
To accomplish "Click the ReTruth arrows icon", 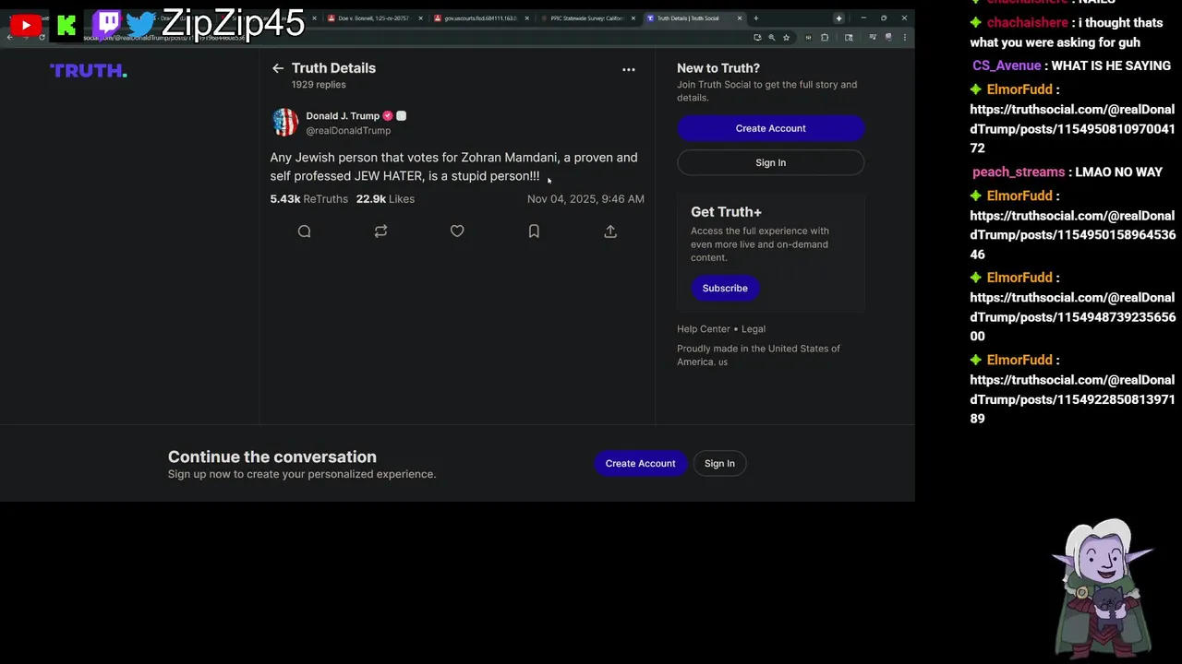I will (x=380, y=231).
